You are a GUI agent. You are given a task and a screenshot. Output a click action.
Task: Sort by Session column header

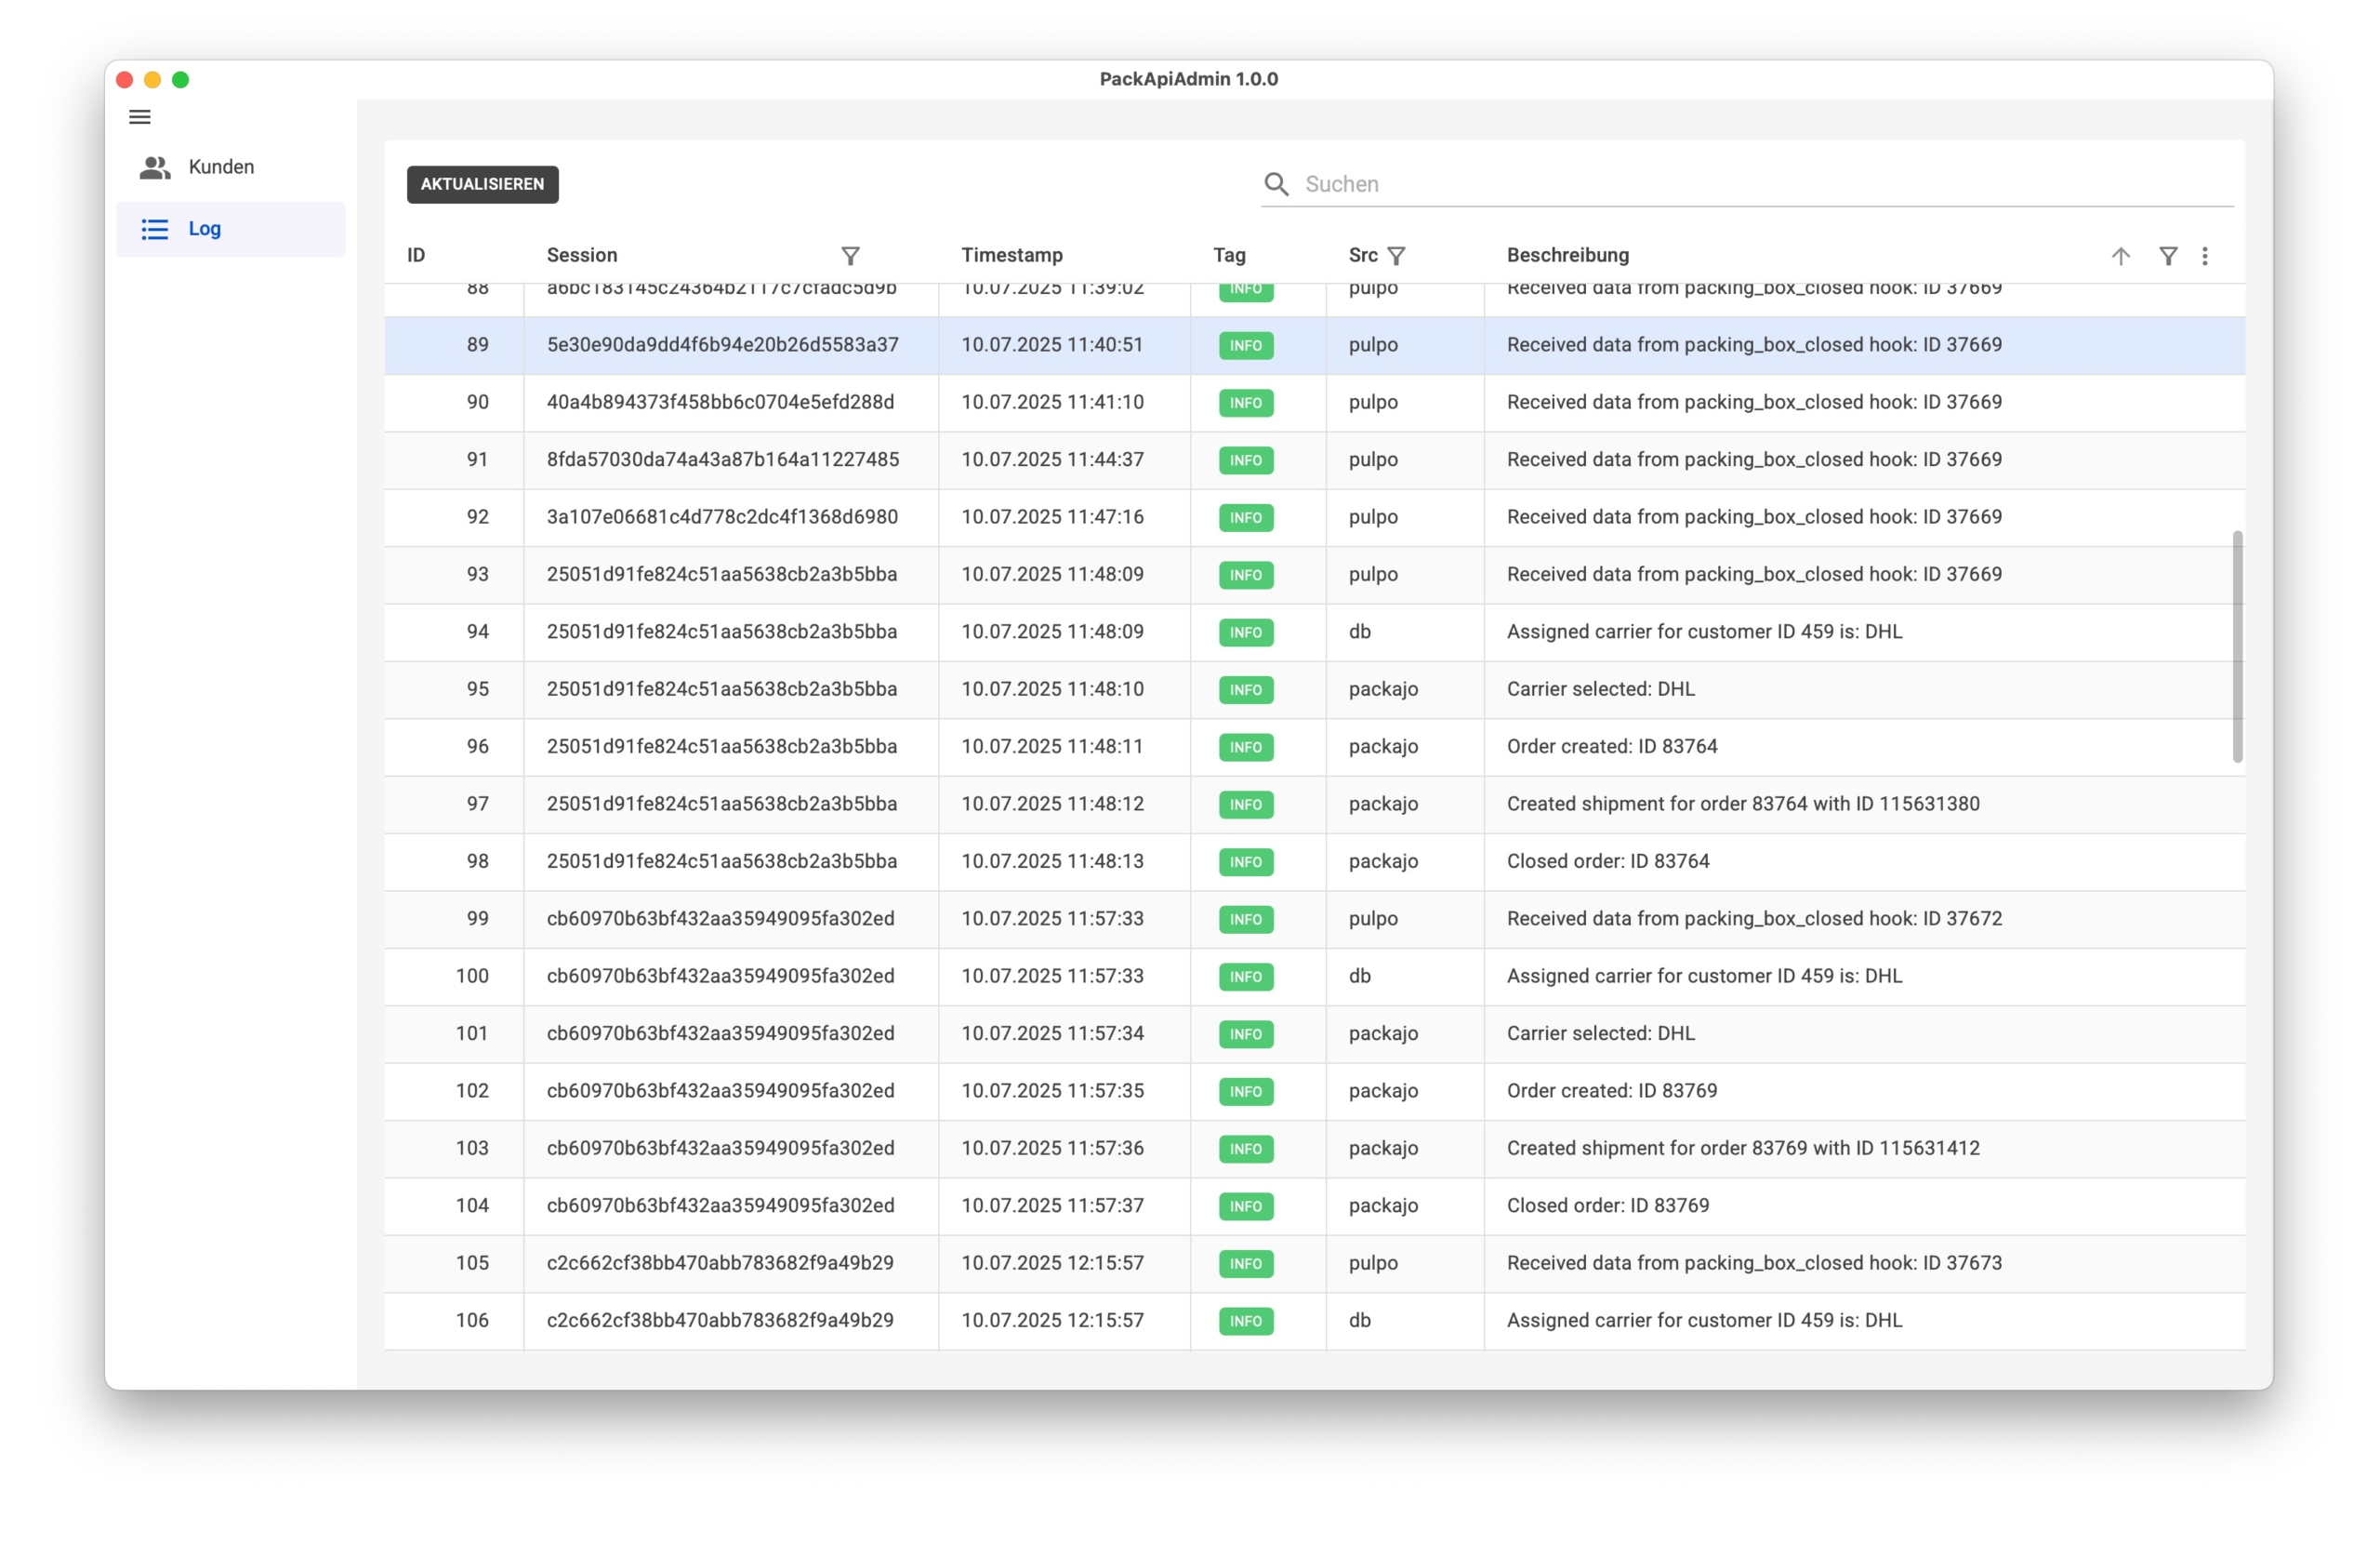582,255
